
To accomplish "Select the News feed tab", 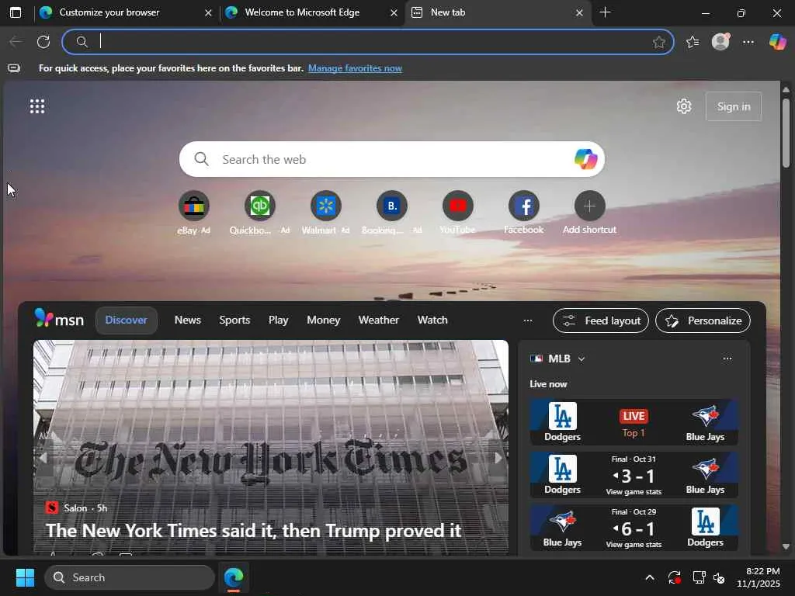I will click(x=188, y=321).
